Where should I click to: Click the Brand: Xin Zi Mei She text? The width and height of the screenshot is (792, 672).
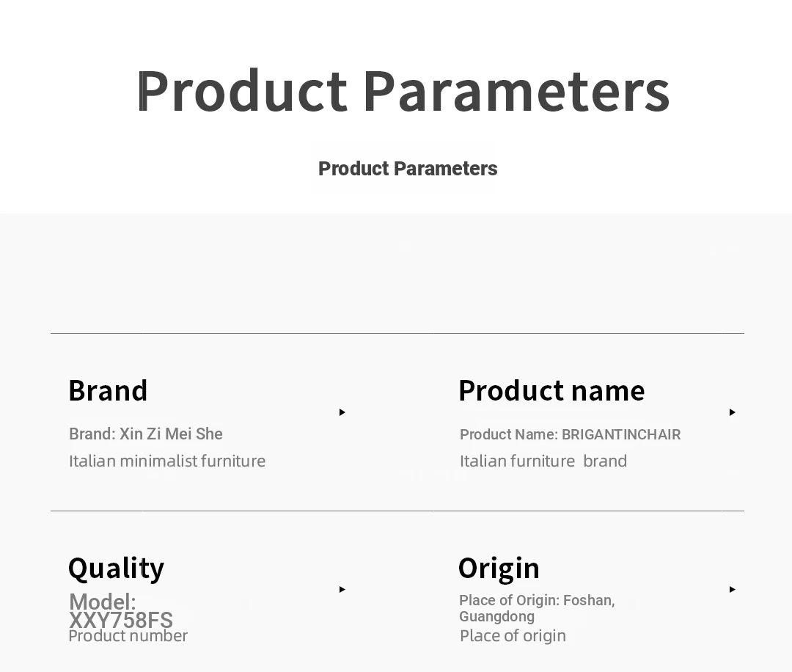coord(145,434)
